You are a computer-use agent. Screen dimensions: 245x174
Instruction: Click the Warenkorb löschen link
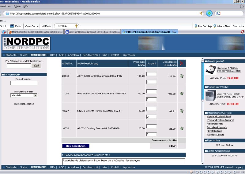tap(24, 104)
